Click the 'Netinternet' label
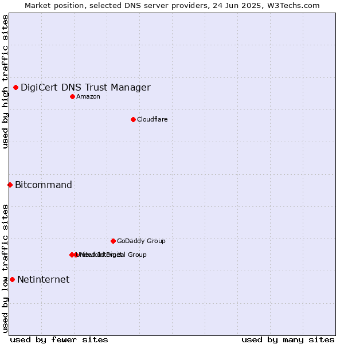 [44, 280]
